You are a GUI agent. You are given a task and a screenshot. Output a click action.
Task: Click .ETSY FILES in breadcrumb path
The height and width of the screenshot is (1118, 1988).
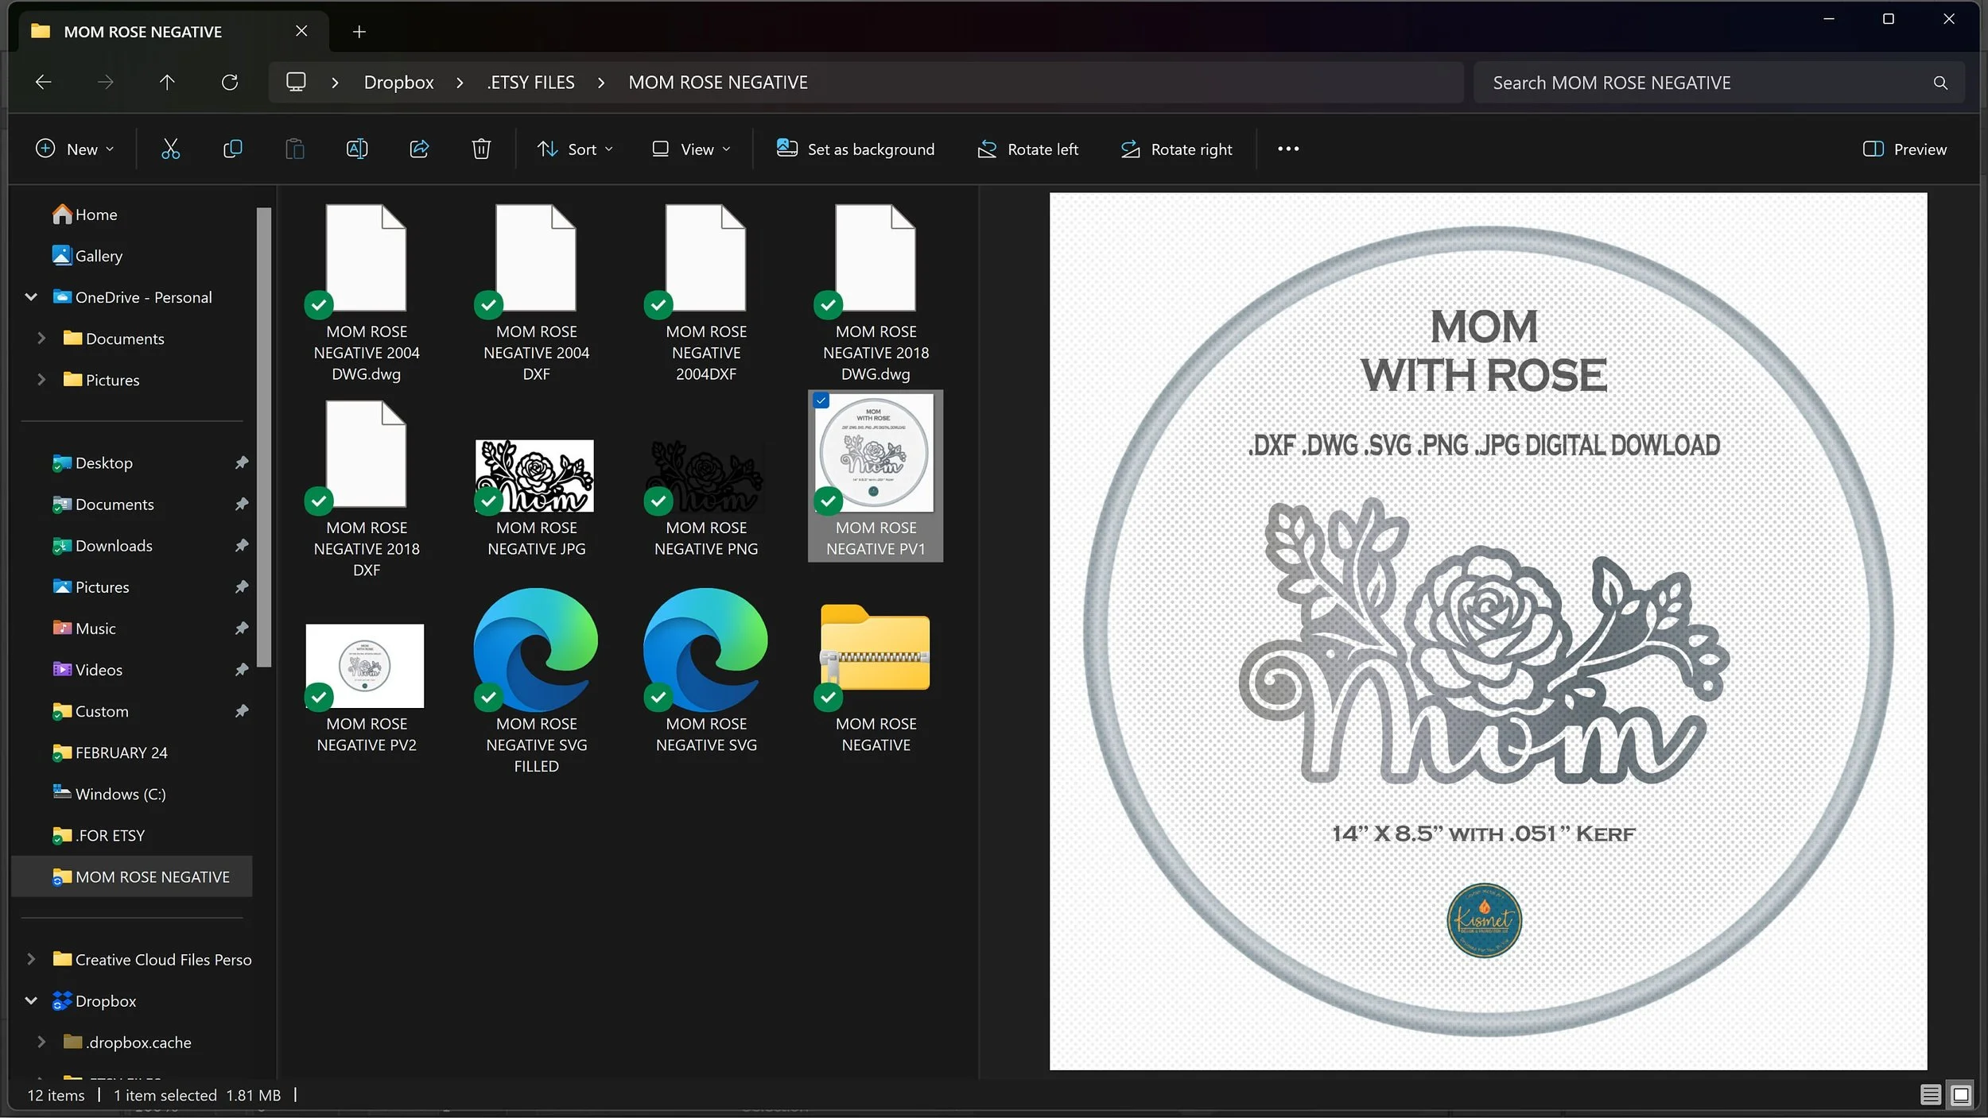click(530, 82)
